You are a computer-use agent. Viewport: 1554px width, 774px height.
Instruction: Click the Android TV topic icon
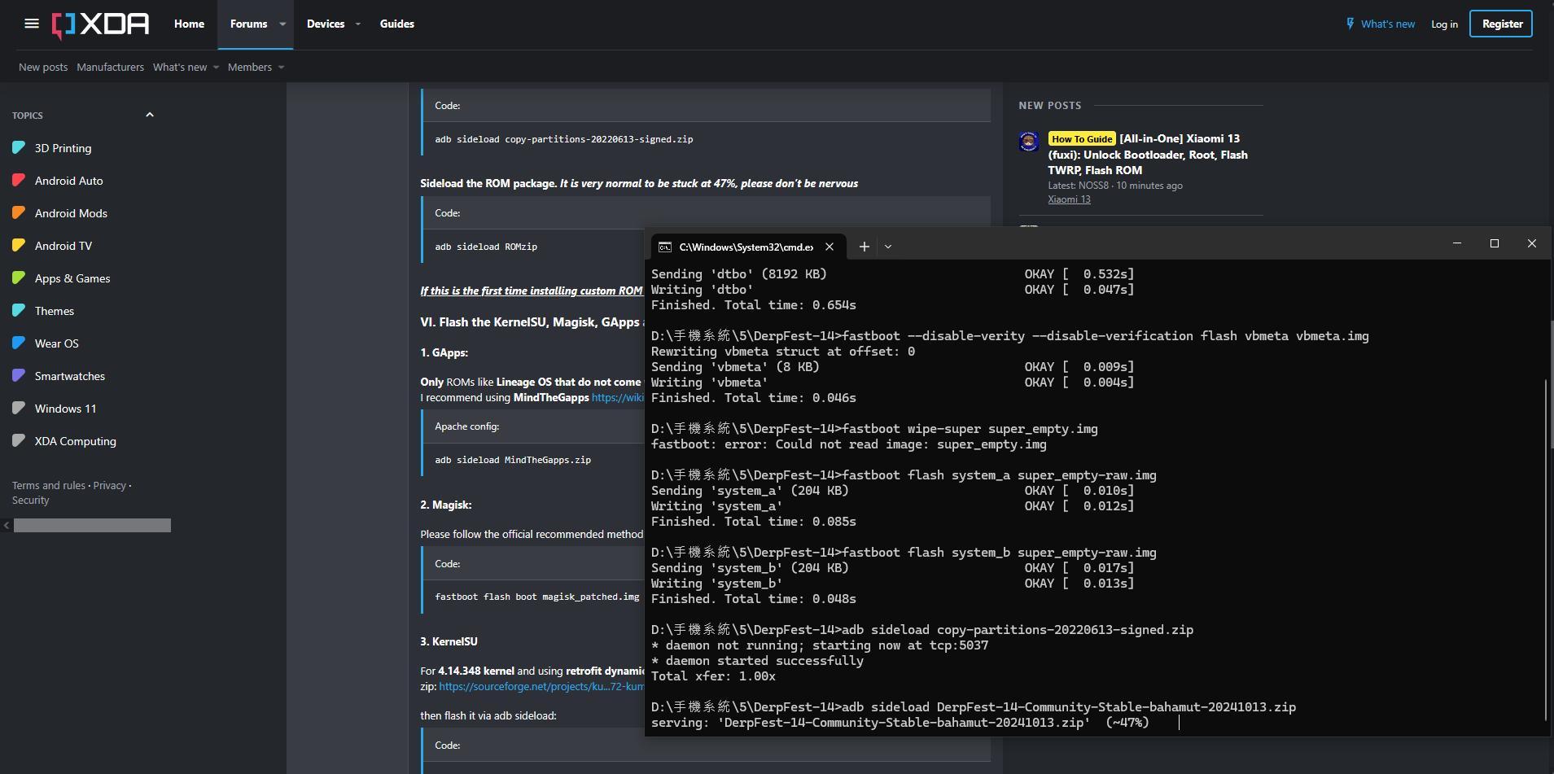pyautogui.click(x=19, y=246)
